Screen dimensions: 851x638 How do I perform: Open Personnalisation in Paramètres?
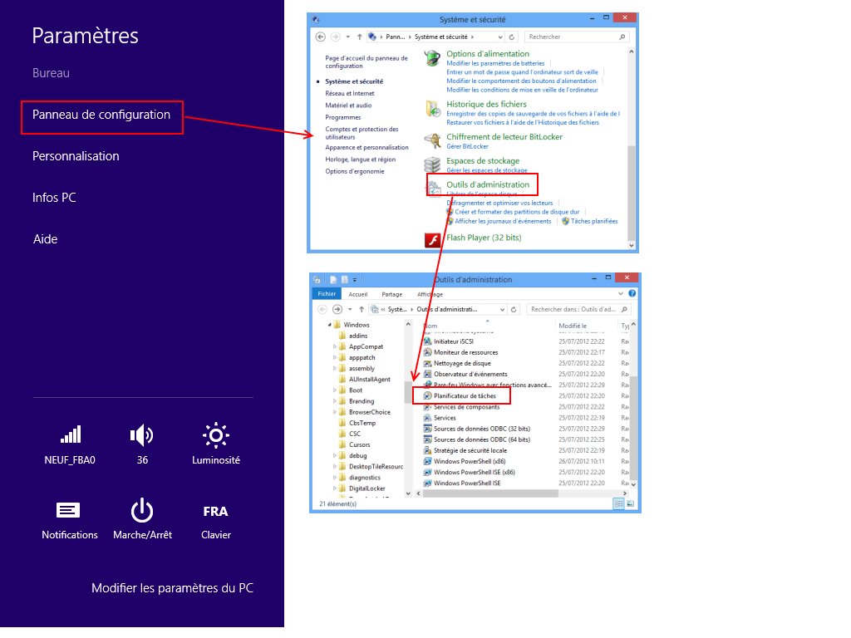coord(76,156)
